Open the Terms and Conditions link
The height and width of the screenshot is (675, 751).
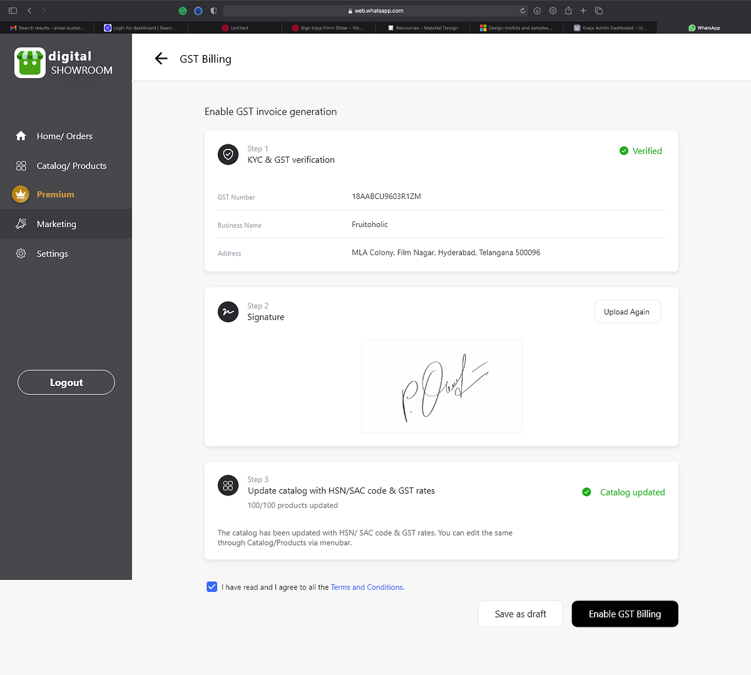click(366, 587)
